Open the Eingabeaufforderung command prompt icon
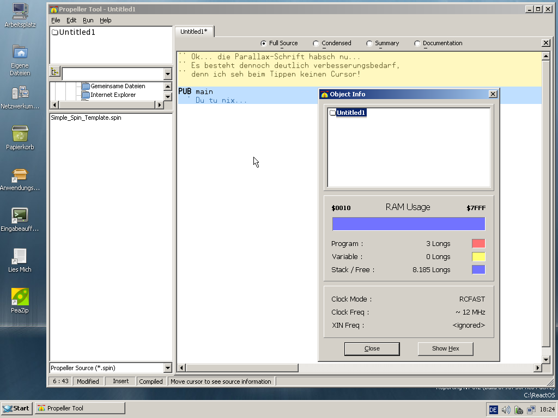The height and width of the screenshot is (418, 558). (x=20, y=216)
